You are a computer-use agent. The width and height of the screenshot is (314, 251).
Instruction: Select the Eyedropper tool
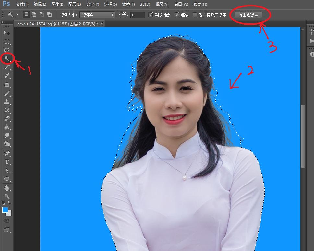tap(7, 76)
